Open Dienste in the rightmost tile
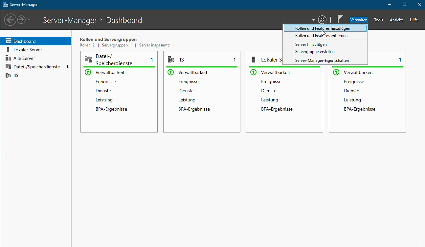The image size is (425, 247). click(351, 91)
